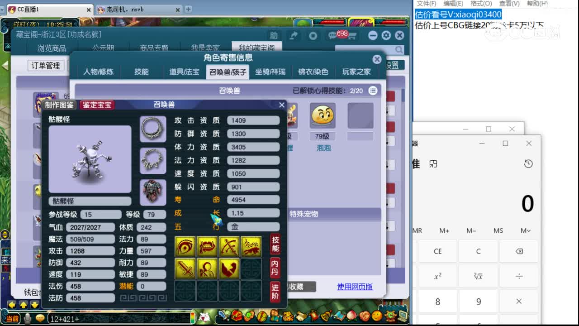Image resolution: width=579 pixels, height=326 pixels.
Task: Click the highlighted 估价看号 text line in Notepad
Action: (x=458, y=14)
